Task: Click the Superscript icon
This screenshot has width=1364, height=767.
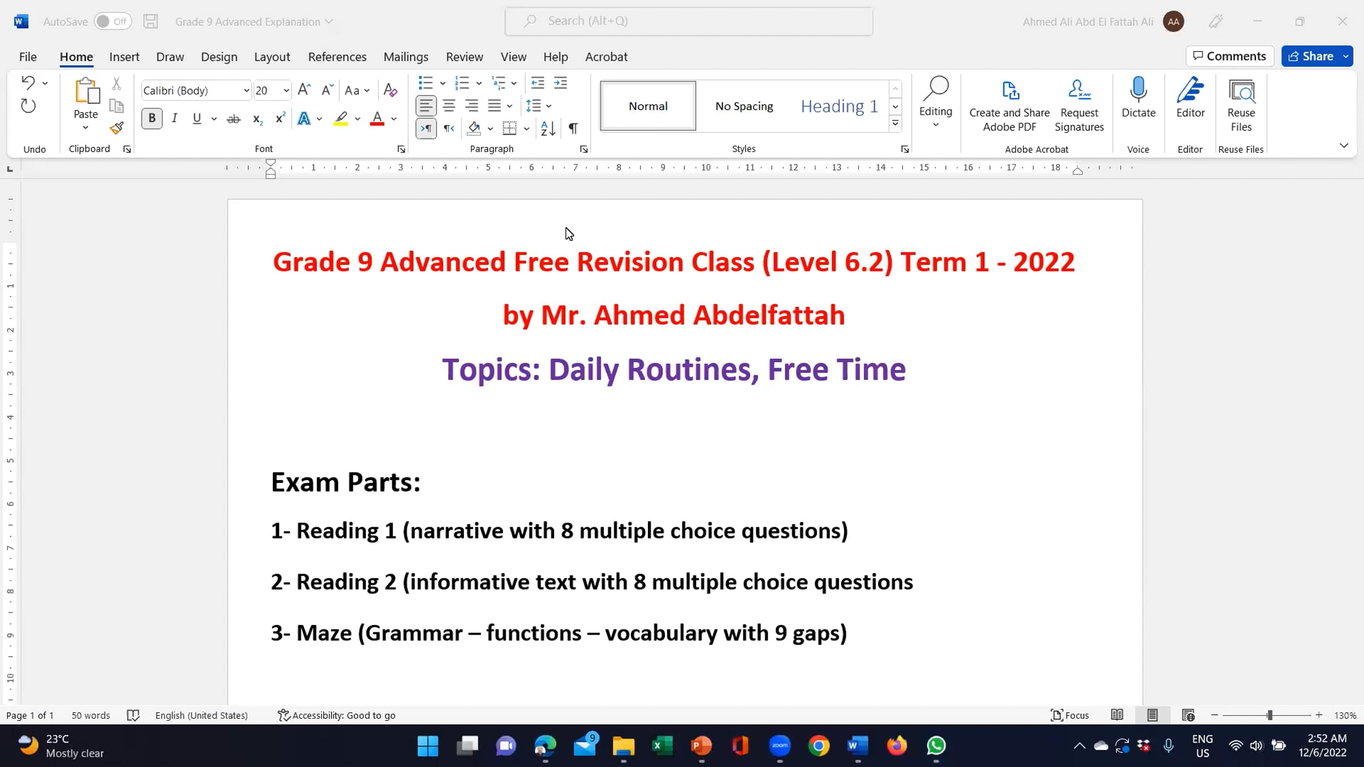Action: pyautogui.click(x=280, y=118)
